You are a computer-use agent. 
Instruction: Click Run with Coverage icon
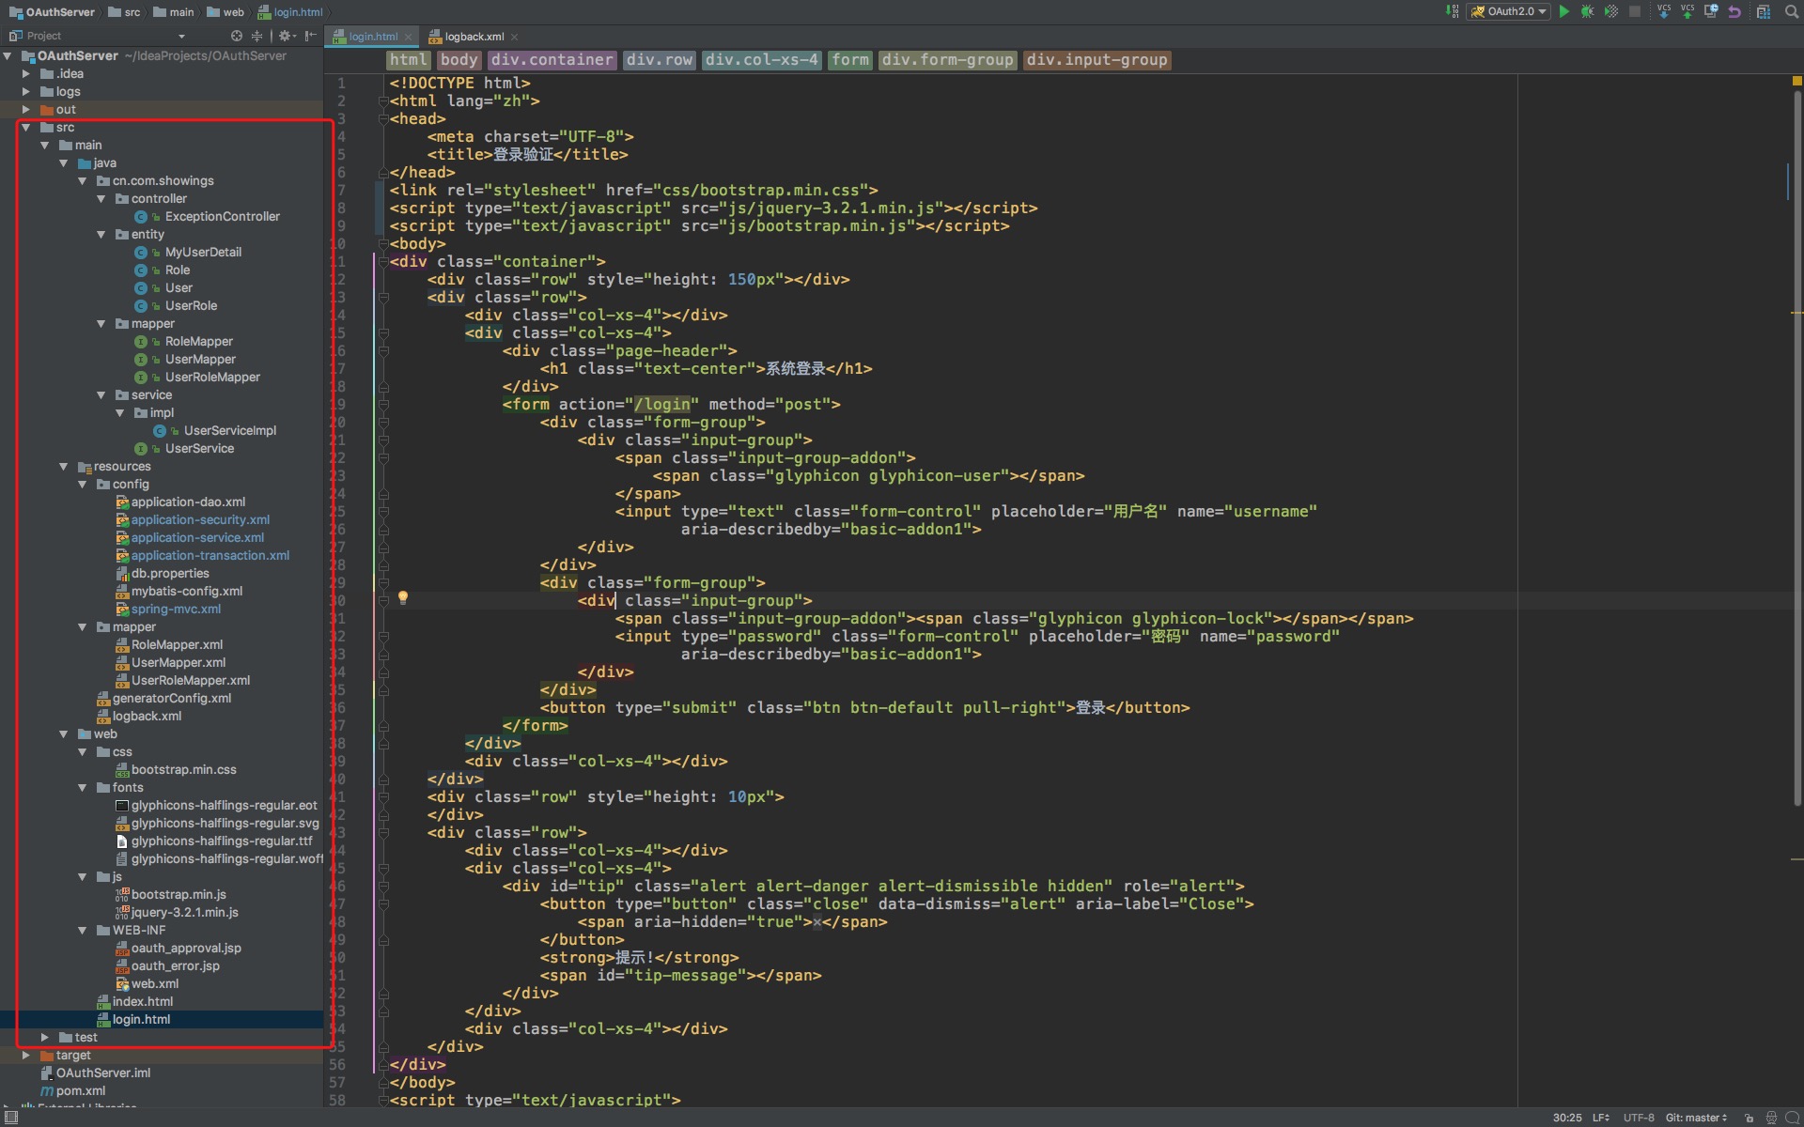(1610, 11)
